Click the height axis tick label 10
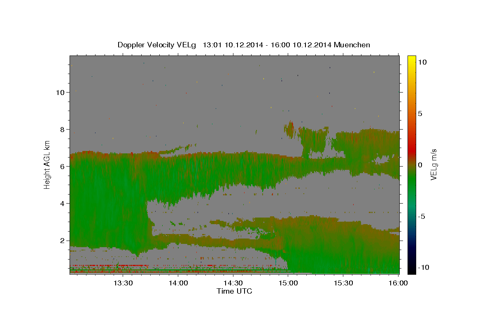The image size is (494, 329). pos(61,93)
